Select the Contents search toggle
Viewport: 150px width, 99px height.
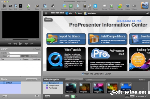[34, 56]
